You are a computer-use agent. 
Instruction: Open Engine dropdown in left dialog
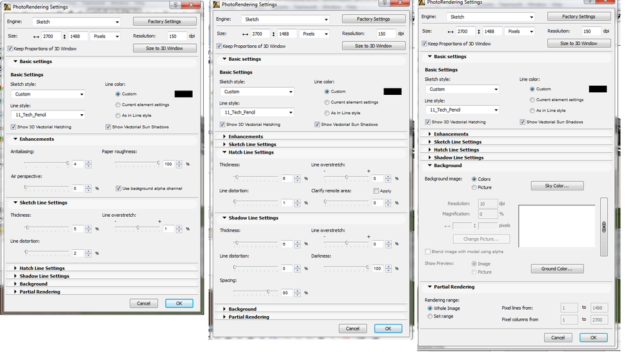[77, 22]
